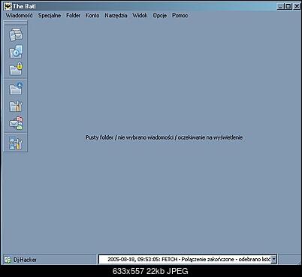Minimize The Bat! window
The width and height of the screenshot is (302, 277).
coord(280,6)
